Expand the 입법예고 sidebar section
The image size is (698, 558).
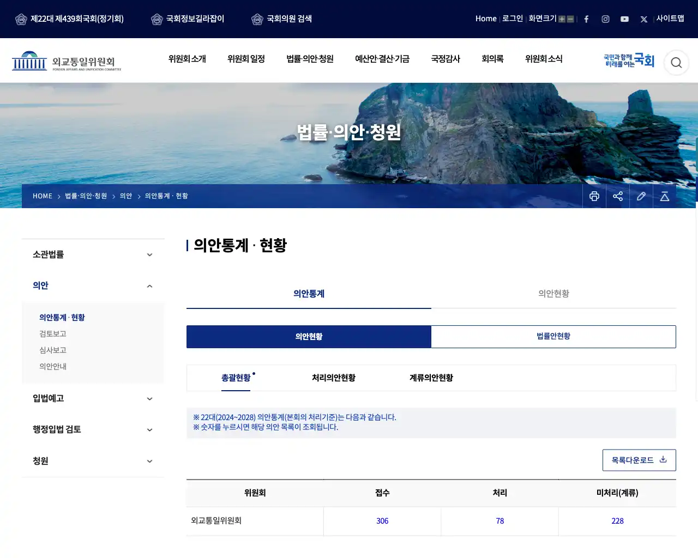(x=93, y=398)
